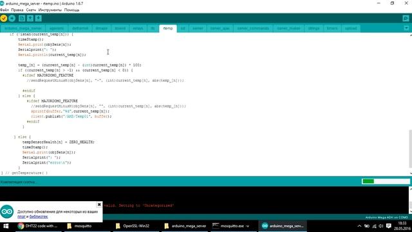Click the editor scrollbar up arrow
The height and width of the screenshot is (232, 412).
point(410,35)
